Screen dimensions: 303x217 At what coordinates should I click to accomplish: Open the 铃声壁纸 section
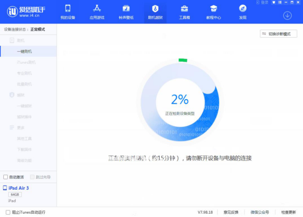(126, 12)
